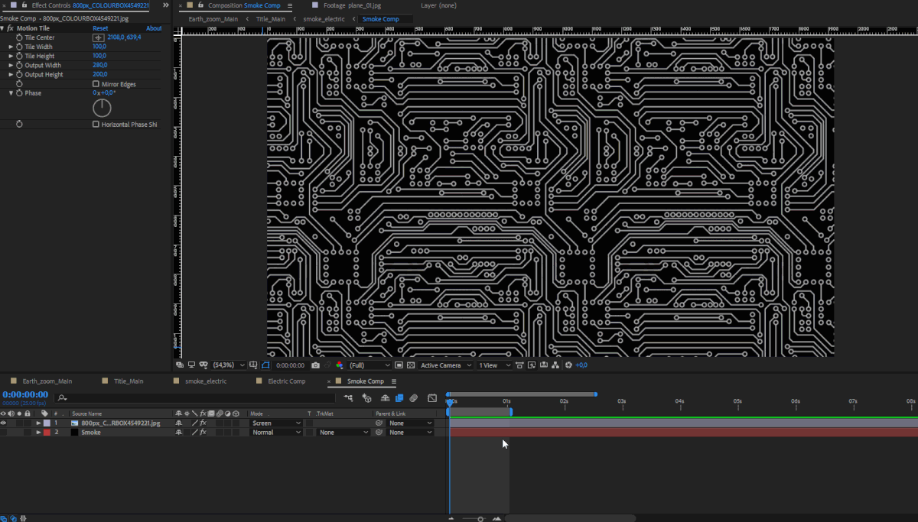Click the fx switch on Smoke layer
This screenshot has height=522, width=918.
203,433
